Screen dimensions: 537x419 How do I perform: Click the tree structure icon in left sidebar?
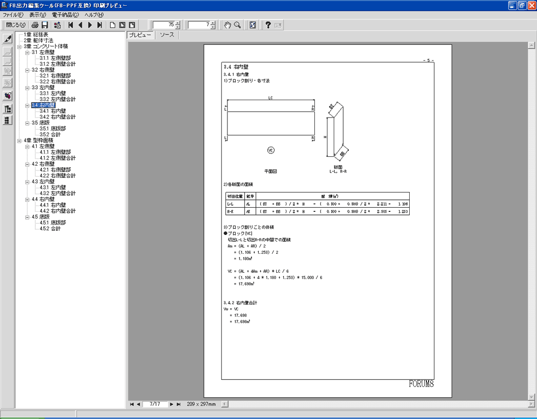(7, 109)
